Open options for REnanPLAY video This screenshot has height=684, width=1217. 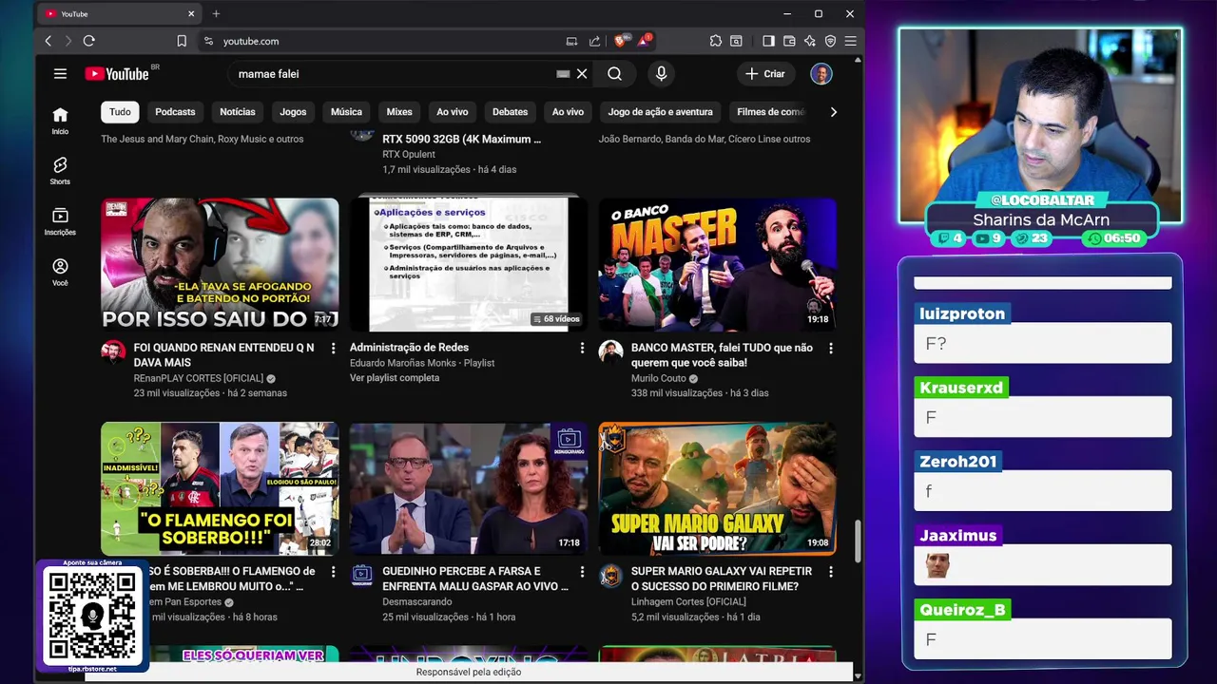pos(333,349)
